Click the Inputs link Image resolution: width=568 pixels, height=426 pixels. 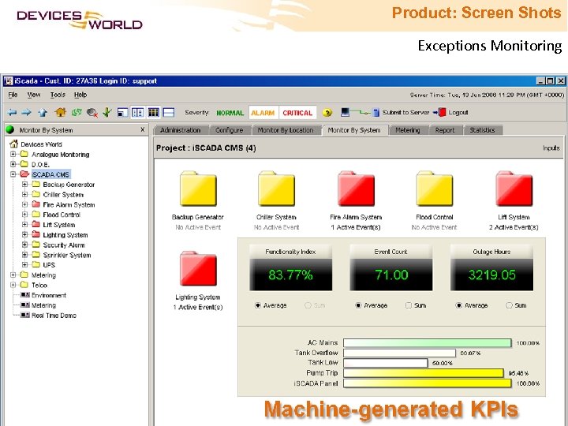(551, 148)
